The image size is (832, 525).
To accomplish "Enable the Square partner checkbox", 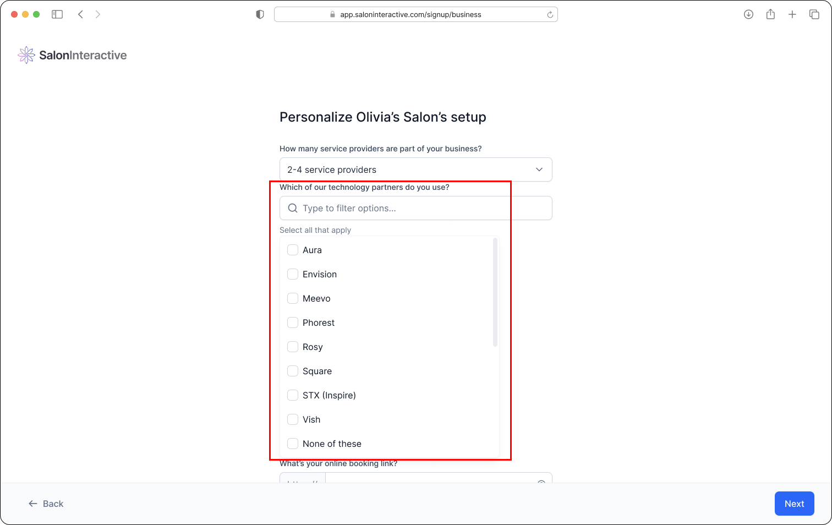I will [x=293, y=371].
